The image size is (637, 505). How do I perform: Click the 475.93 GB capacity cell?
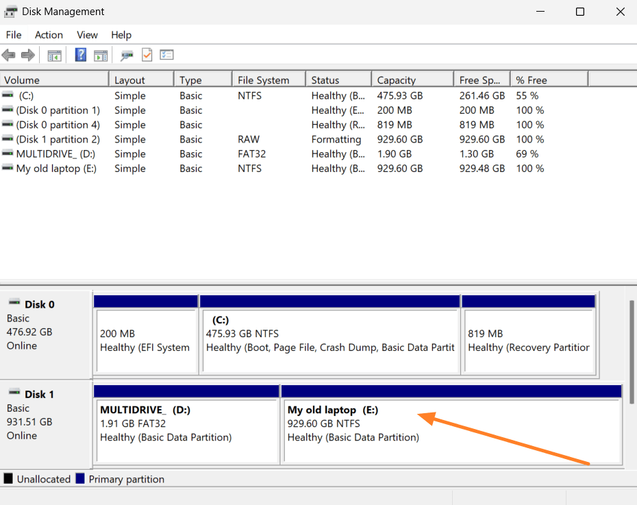point(400,95)
